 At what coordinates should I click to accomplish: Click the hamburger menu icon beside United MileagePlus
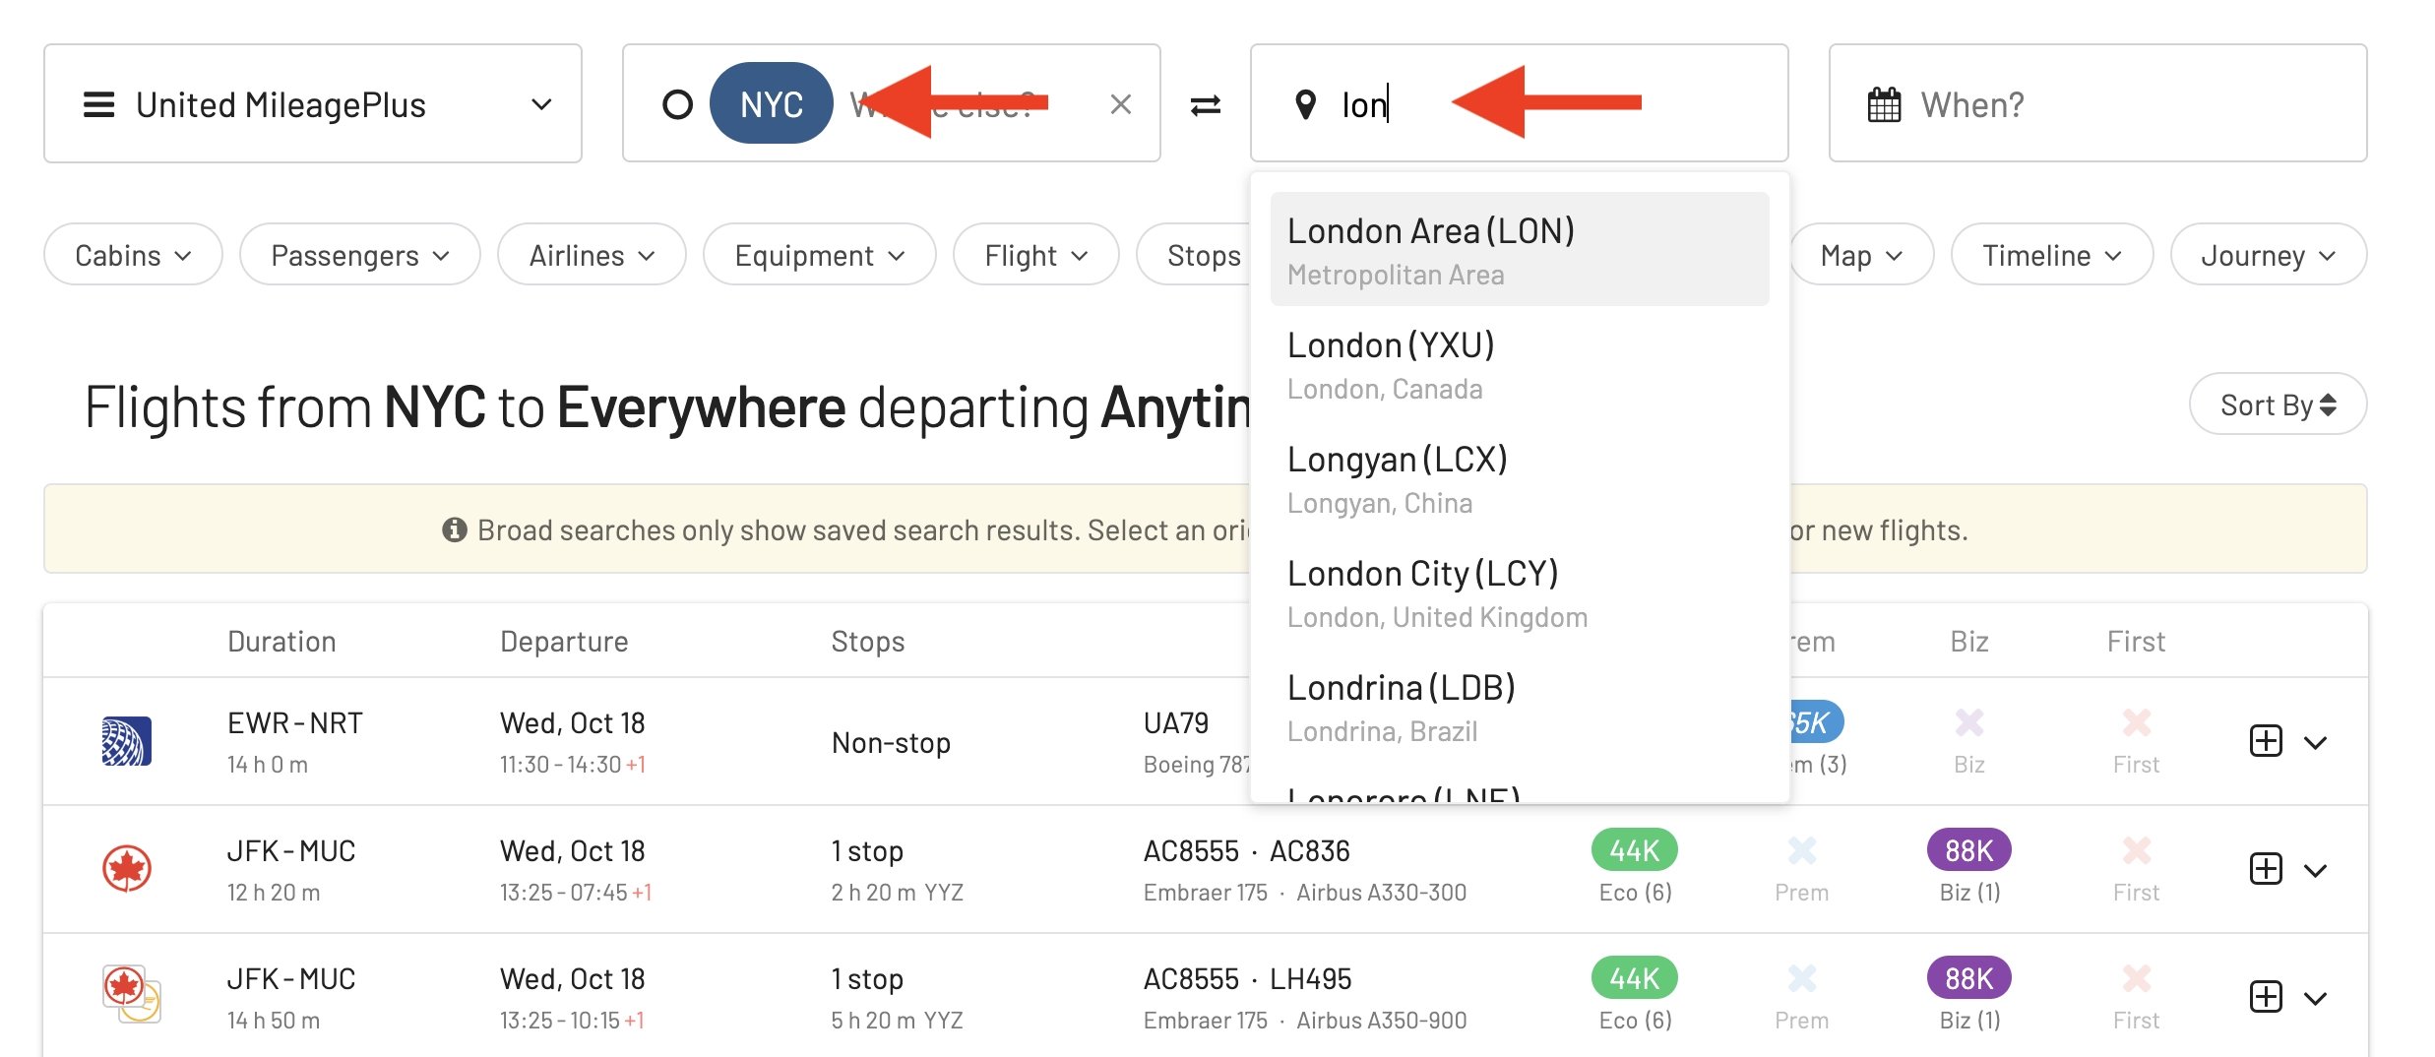coord(98,104)
